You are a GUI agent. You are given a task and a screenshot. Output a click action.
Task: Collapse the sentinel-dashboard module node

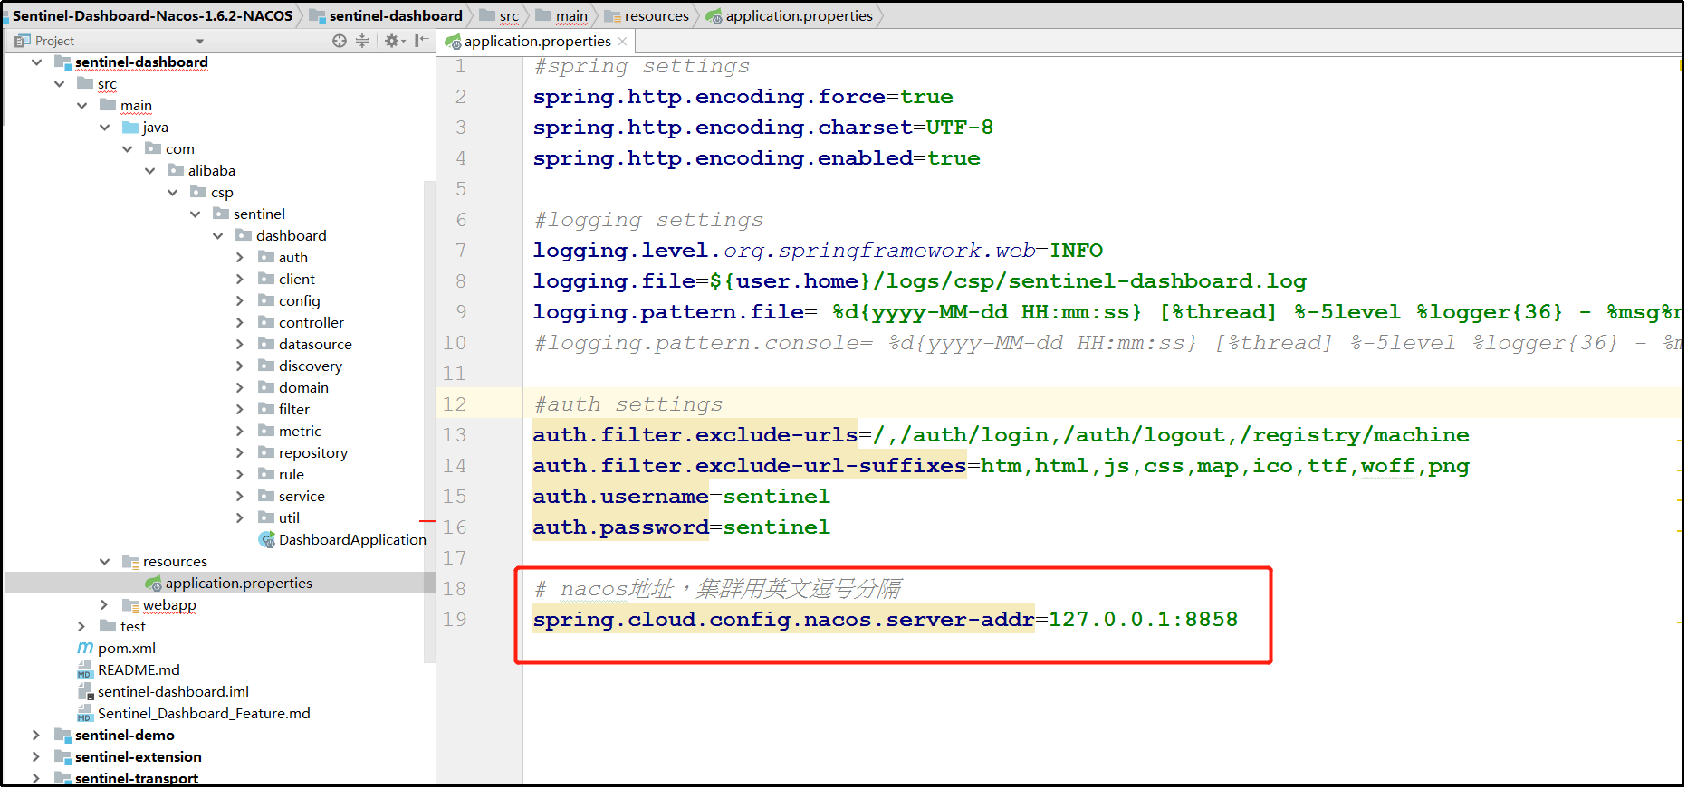36,62
